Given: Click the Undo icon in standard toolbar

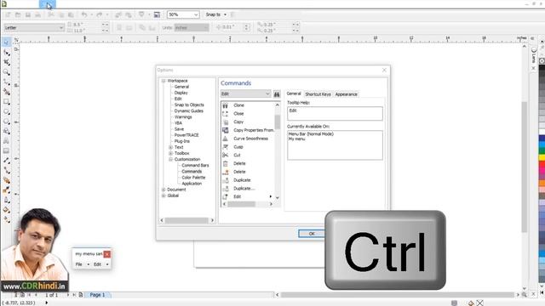Looking at the screenshot, I should point(84,14).
